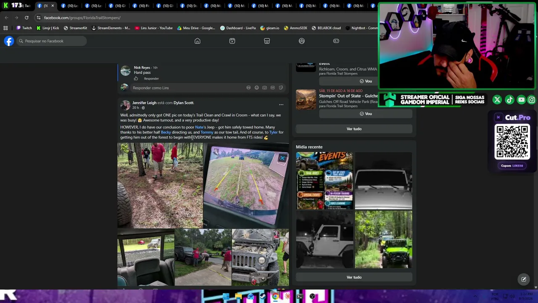Like Nick Reyes's Hard pass comment
This screenshot has height=303, width=538.
[136, 79]
